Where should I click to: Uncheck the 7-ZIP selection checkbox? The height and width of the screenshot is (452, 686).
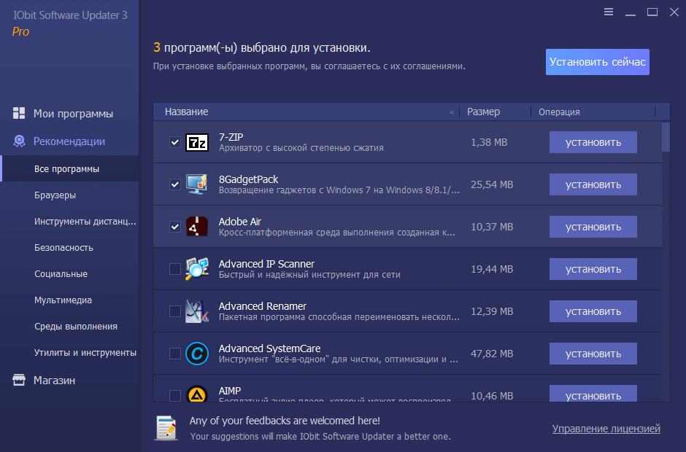click(x=174, y=142)
